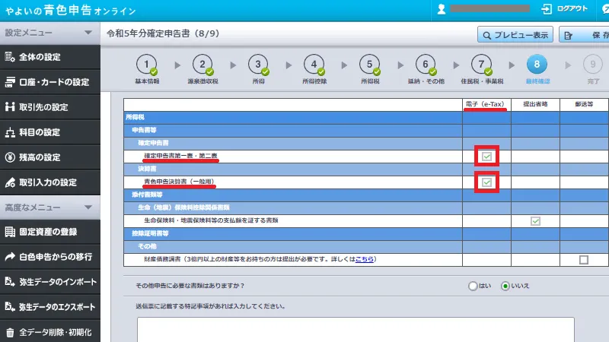Click 青色申告決算書(一般用) row text
The width and height of the screenshot is (609, 342).
(180, 182)
